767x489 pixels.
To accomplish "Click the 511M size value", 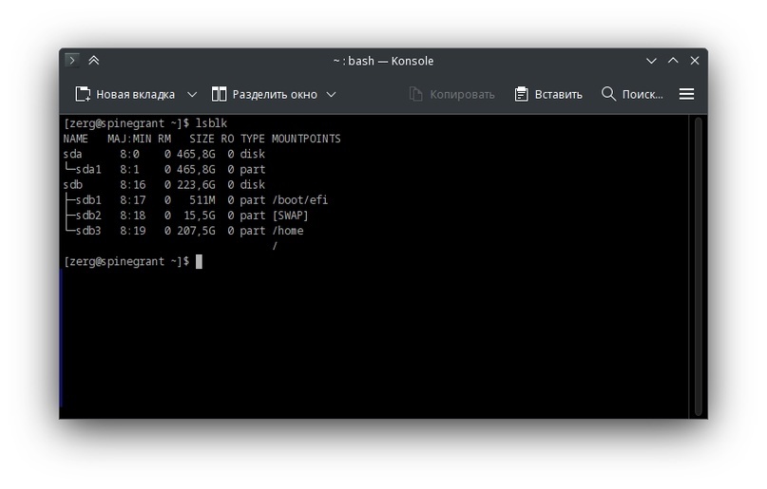I will tap(202, 200).
